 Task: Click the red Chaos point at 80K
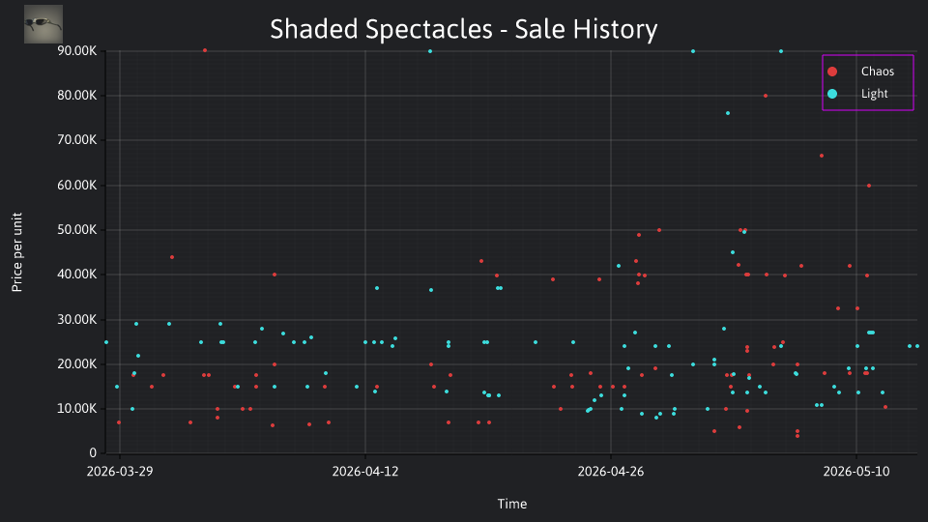[x=766, y=96]
